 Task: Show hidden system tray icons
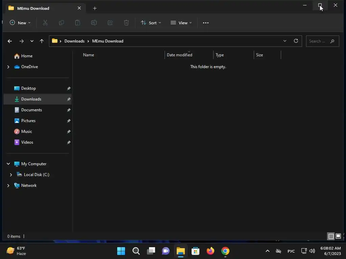(268, 251)
